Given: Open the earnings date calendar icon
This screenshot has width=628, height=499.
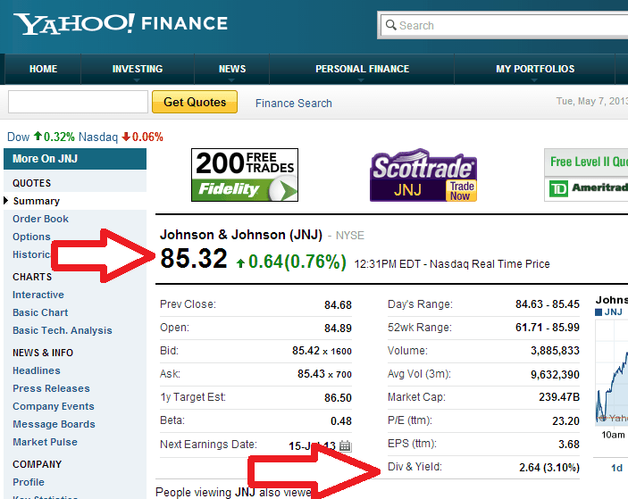Looking at the screenshot, I should pyautogui.click(x=345, y=445).
